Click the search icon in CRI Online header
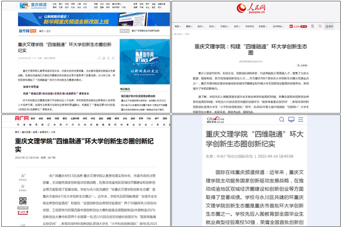 click(x=282, y=120)
